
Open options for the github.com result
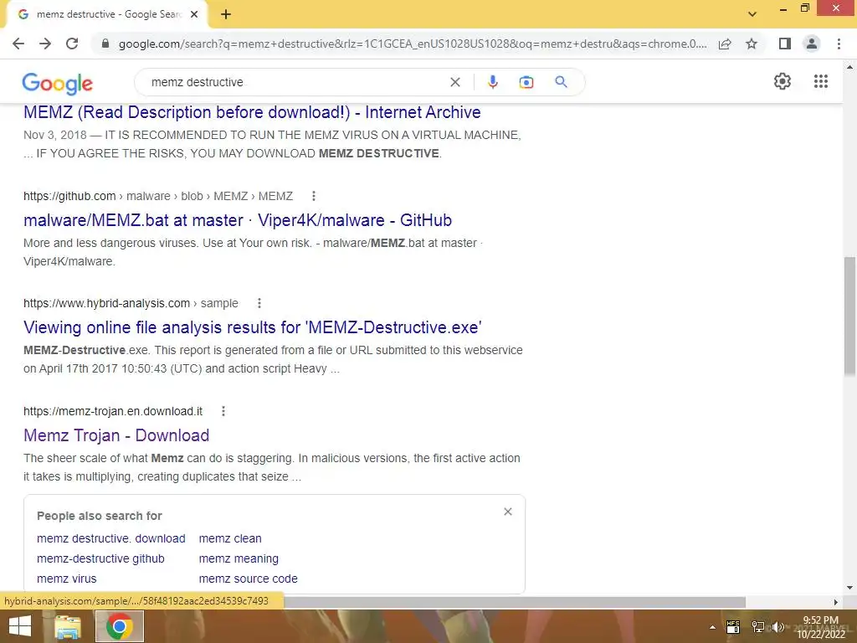pyautogui.click(x=314, y=196)
